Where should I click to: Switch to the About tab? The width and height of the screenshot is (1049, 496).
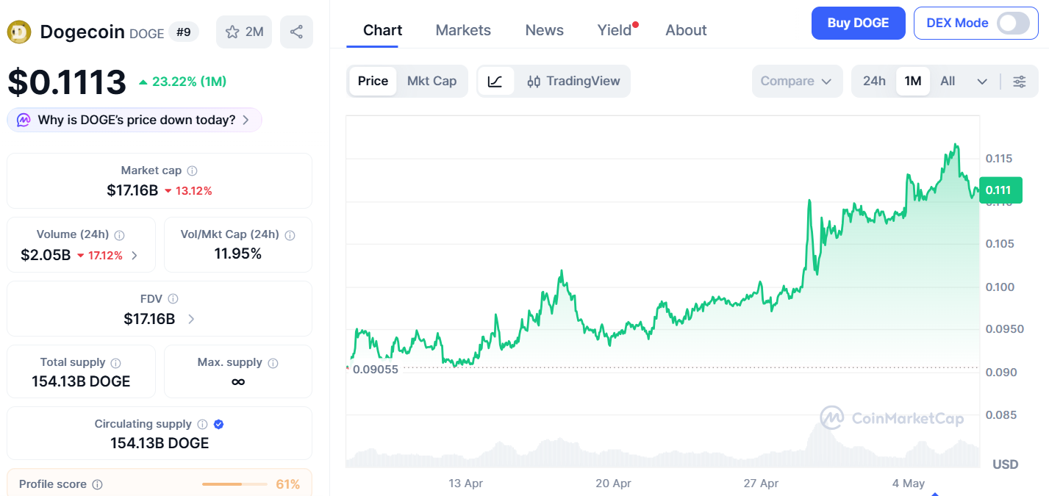point(686,30)
